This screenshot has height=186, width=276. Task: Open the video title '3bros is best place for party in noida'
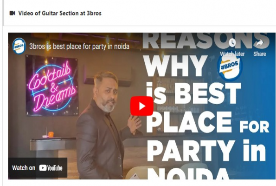pos(79,46)
